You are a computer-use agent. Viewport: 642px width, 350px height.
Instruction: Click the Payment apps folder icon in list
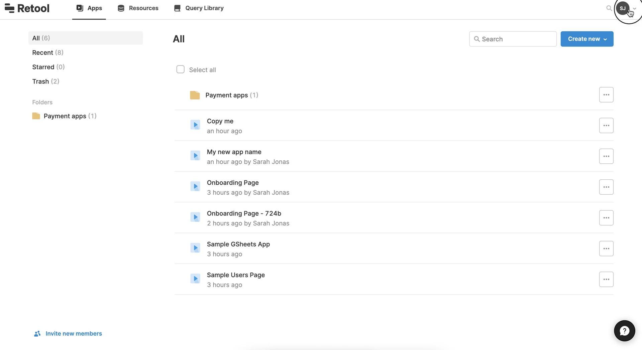tap(195, 95)
